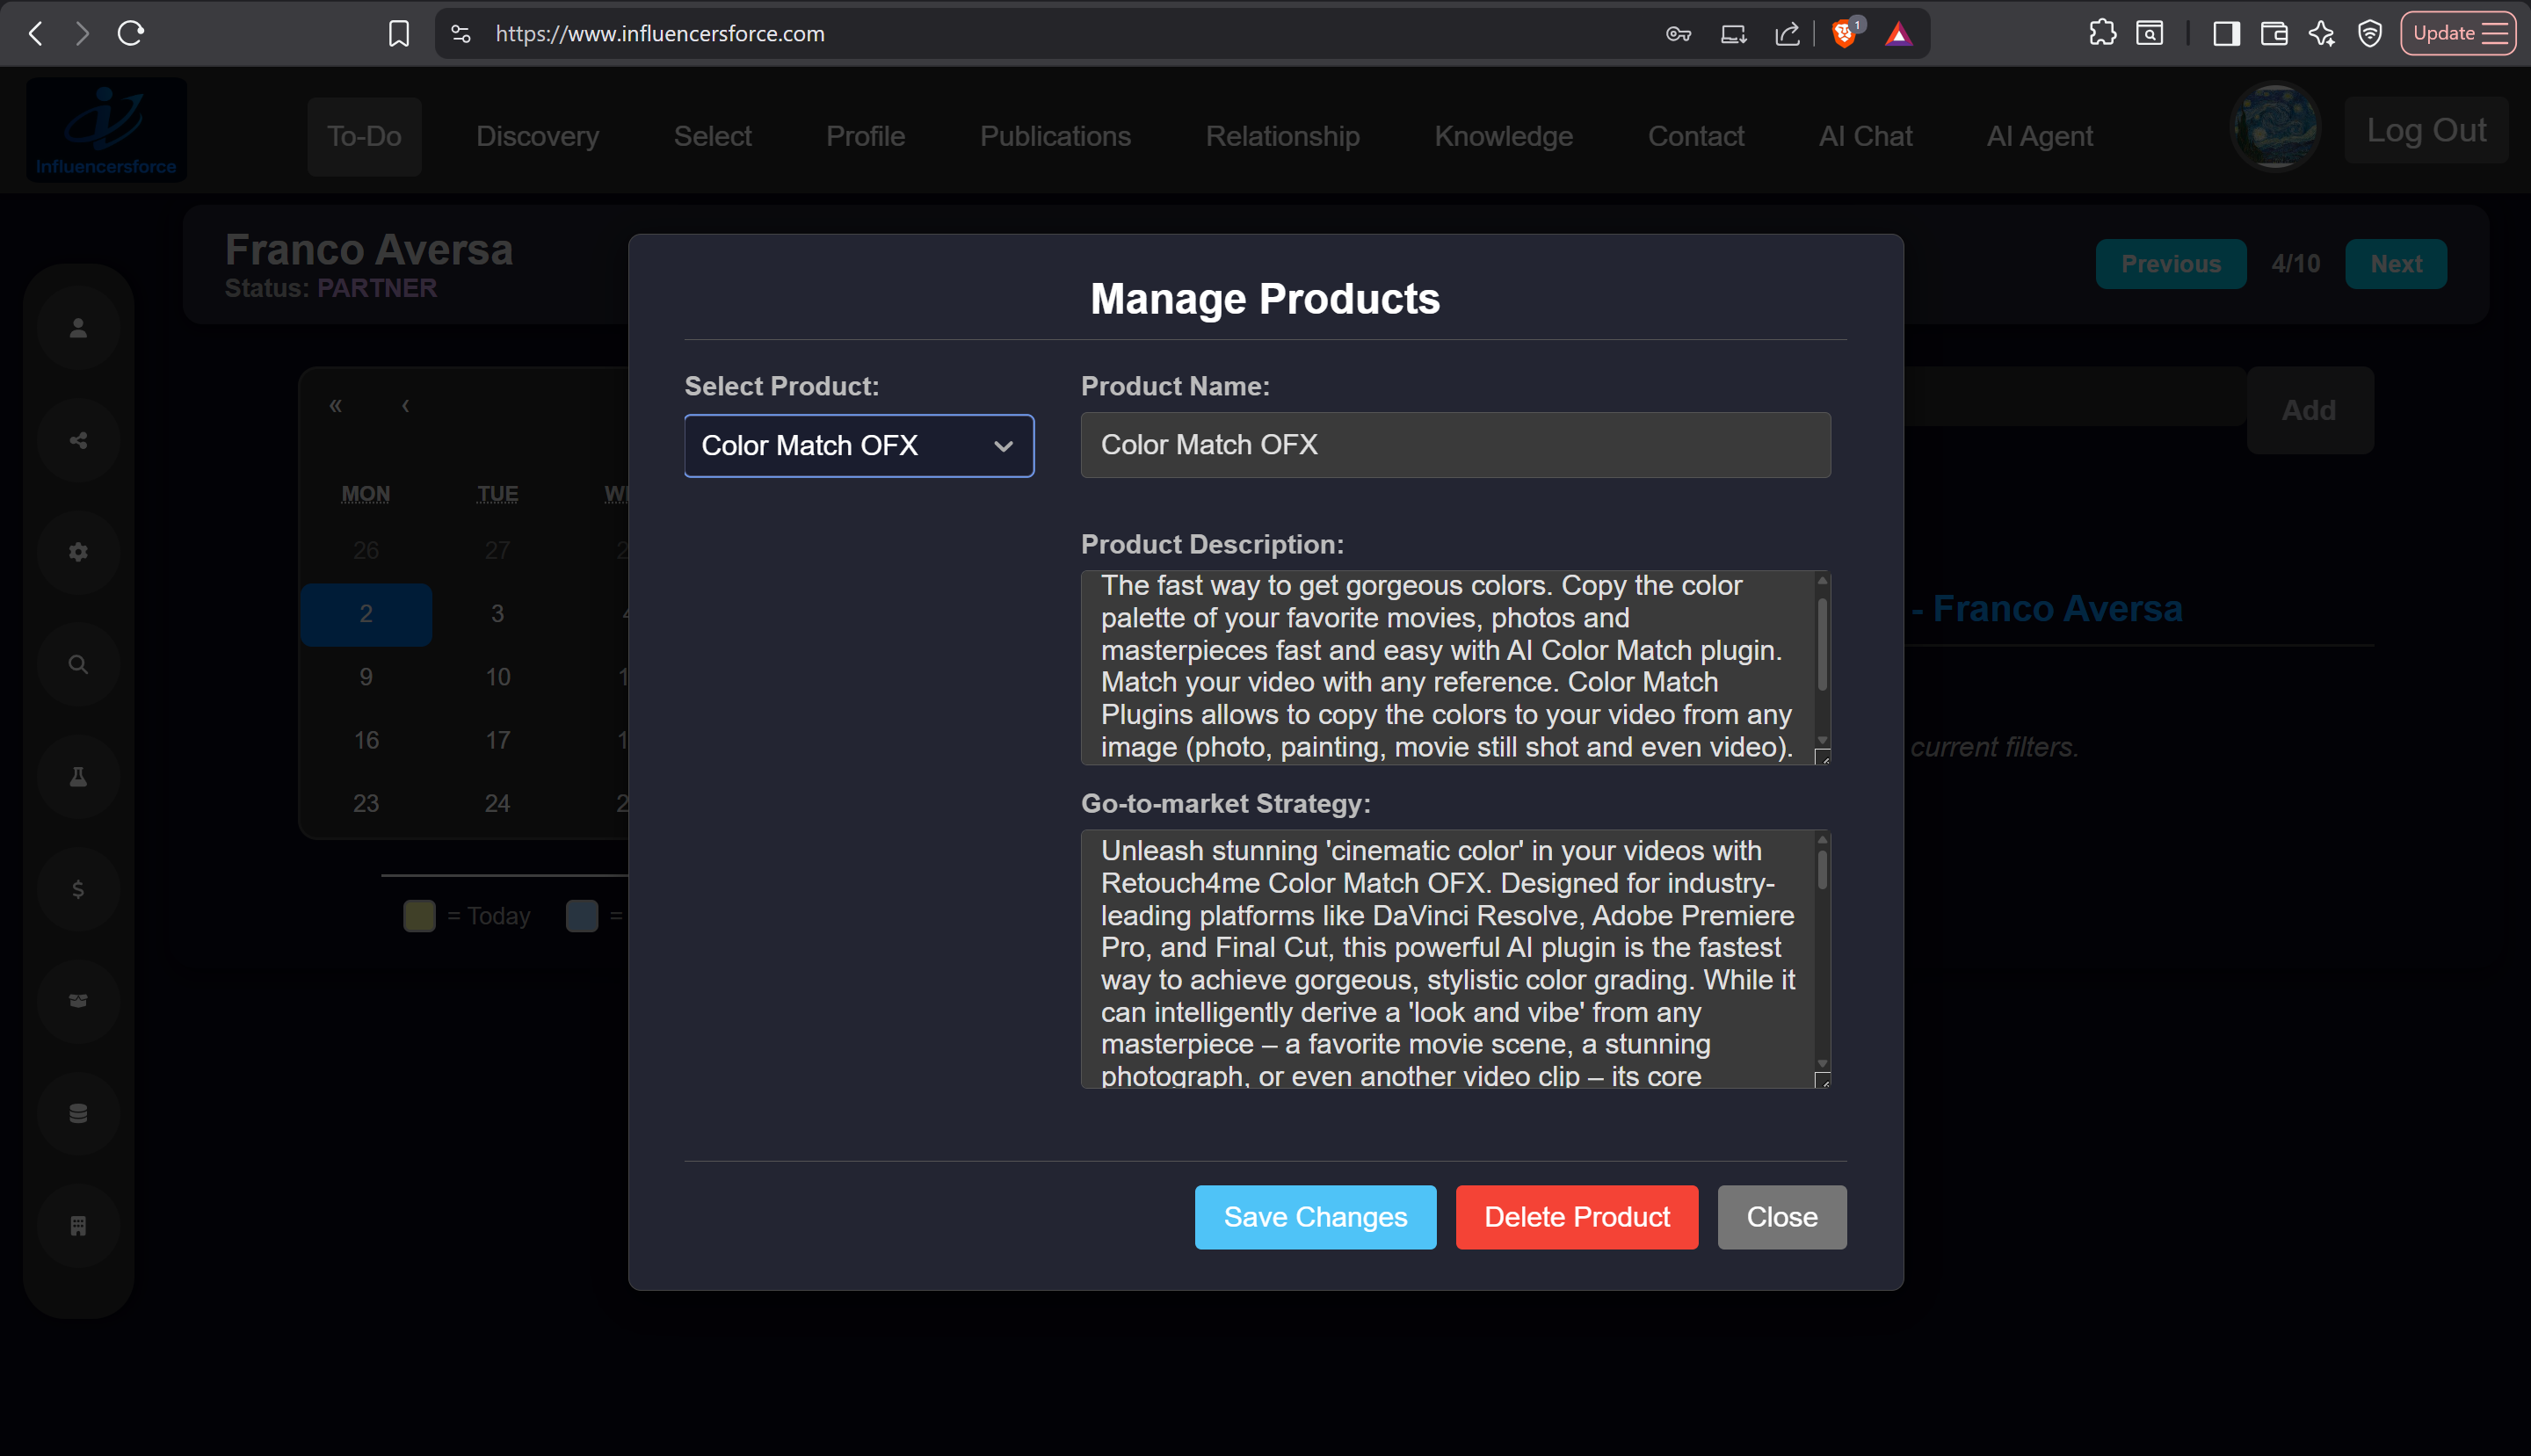Open the Brave Shields icon in the toolbar

[x=1843, y=33]
